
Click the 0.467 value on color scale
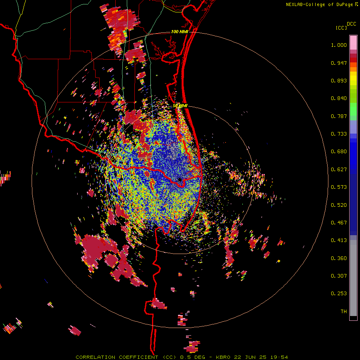339,223
